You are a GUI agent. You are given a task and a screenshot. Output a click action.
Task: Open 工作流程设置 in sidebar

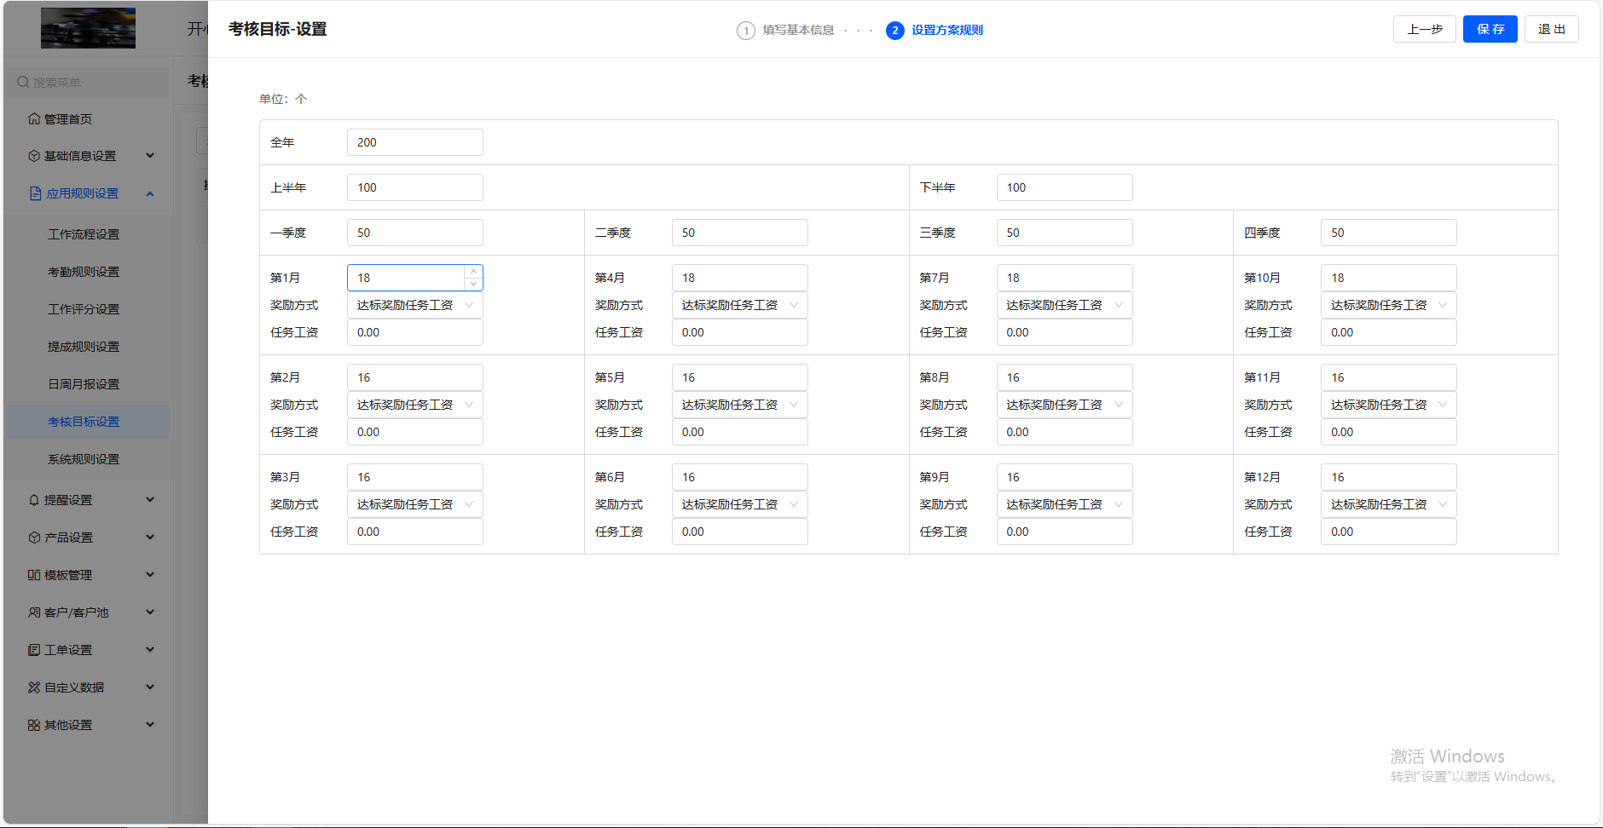pos(84,234)
